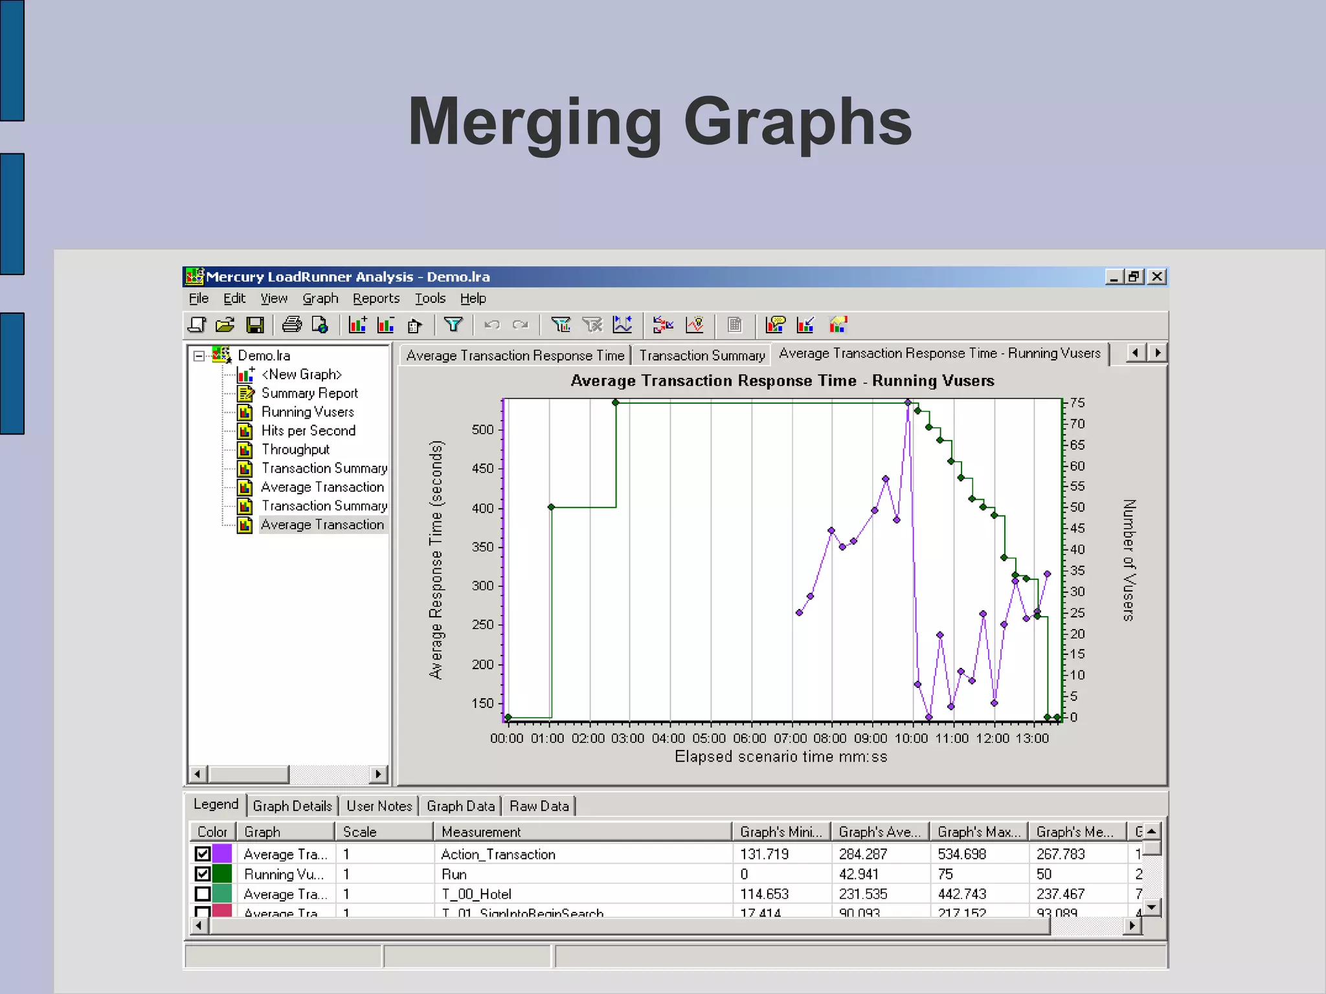The width and height of the screenshot is (1326, 994).
Task: Click the New Graph tree icon
Action: [x=245, y=374]
